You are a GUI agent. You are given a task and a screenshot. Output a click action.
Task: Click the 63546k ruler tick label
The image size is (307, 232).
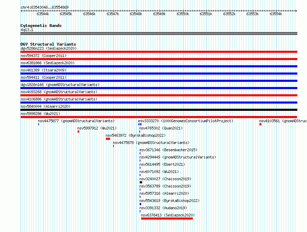pos(89,14)
